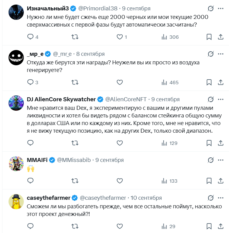Bookmark the _mp_e tweet
This screenshot has height=233, width=229.
tap(209, 82)
